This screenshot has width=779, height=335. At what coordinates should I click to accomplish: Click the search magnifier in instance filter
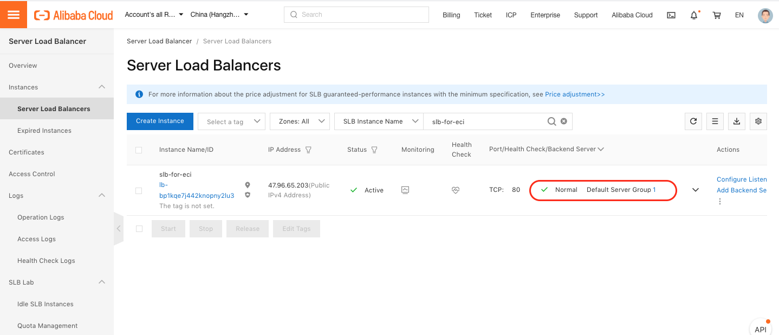[x=551, y=121]
